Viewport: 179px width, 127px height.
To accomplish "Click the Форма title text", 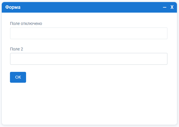I will pos(13,7).
